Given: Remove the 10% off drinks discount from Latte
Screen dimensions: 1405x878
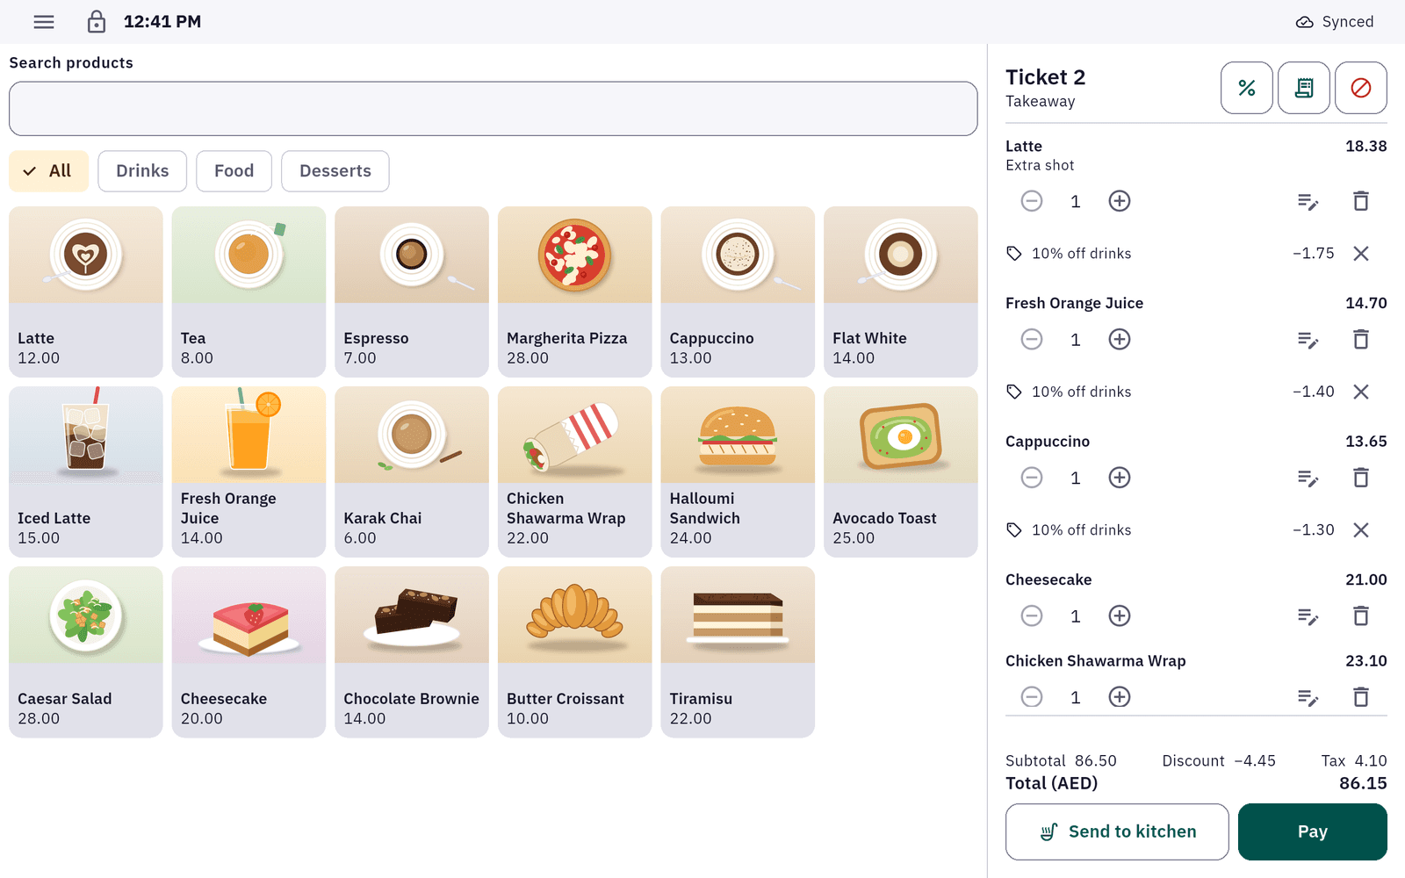Looking at the screenshot, I should tap(1361, 254).
